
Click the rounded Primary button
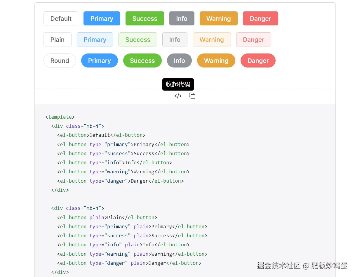click(99, 60)
